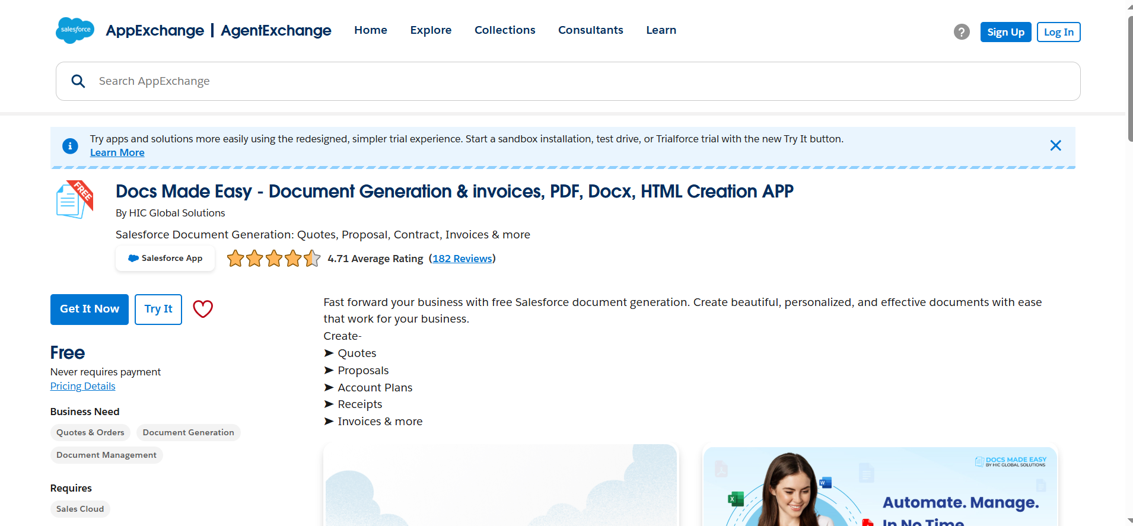Open the help question mark icon
Screen dimensions: 1133x526
coord(962,32)
